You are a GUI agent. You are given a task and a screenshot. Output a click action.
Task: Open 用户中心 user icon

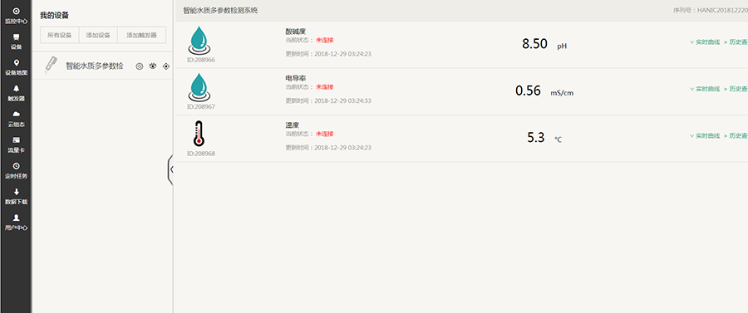point(16,222)
